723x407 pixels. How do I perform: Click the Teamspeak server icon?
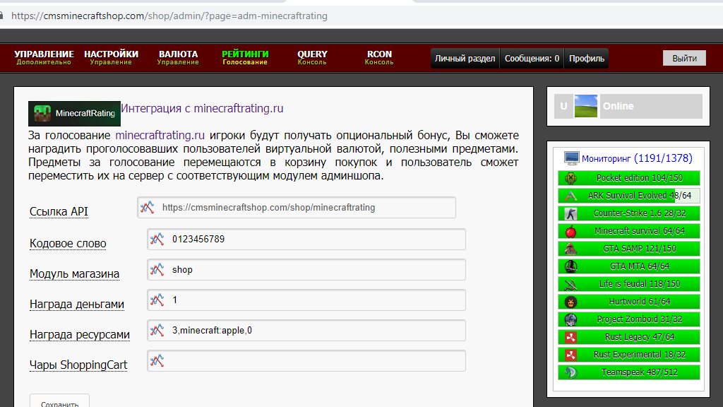[571, 372]
